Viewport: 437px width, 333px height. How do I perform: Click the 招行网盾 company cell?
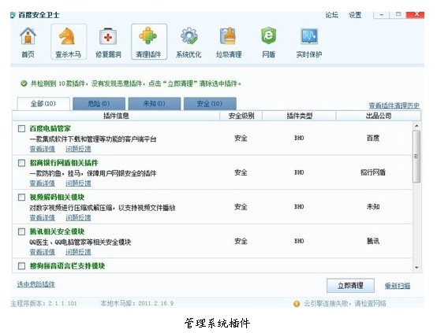point(373,172)
